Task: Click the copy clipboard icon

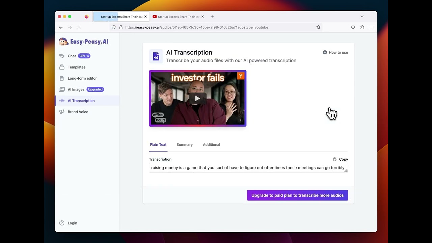Action: coord(334,159)
